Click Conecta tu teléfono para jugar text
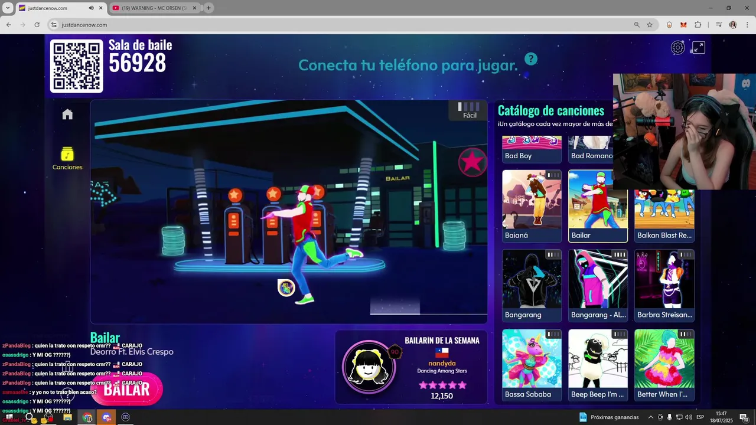The image size is (756, 425). click(408, 65)
